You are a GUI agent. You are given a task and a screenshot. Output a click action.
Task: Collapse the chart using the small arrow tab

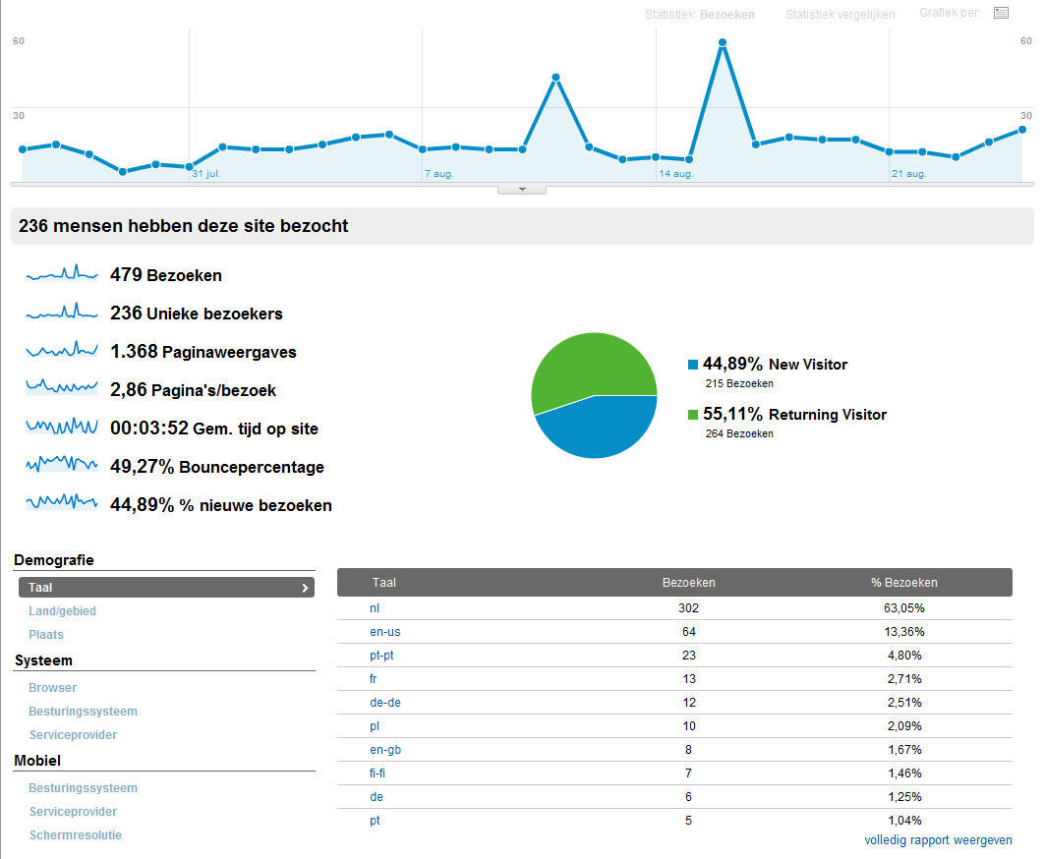point(522,190)
